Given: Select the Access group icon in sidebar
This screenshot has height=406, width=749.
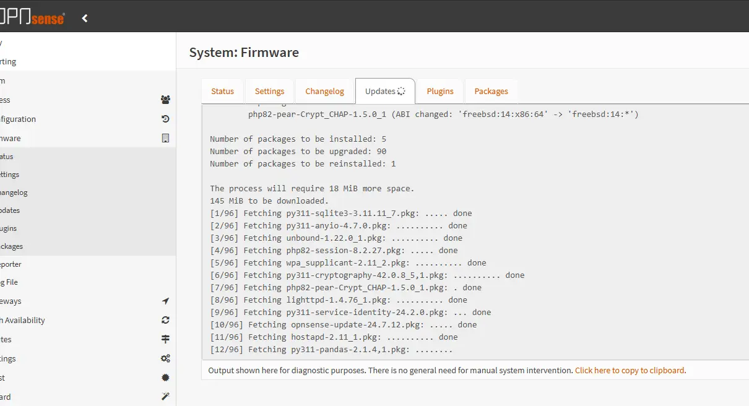Looking at the screenshot, I should pyautogui.click(x=165, y=100).
